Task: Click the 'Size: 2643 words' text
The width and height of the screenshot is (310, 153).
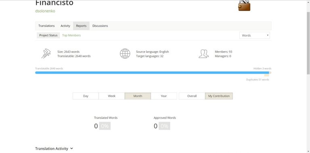Action: point(68,52)
